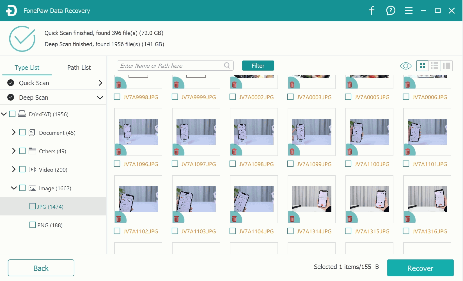Open the hamburger menu icon
Screen dimensions: 463x281
point(409,11)
